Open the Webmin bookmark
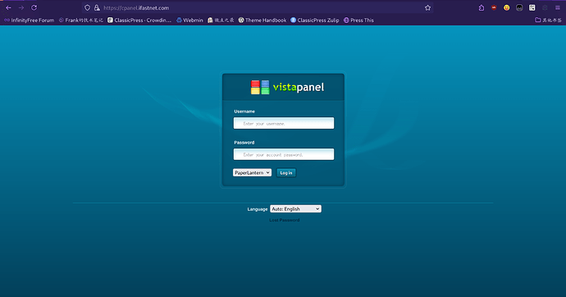The image size is (566, 297). click(x=189, y=21)
